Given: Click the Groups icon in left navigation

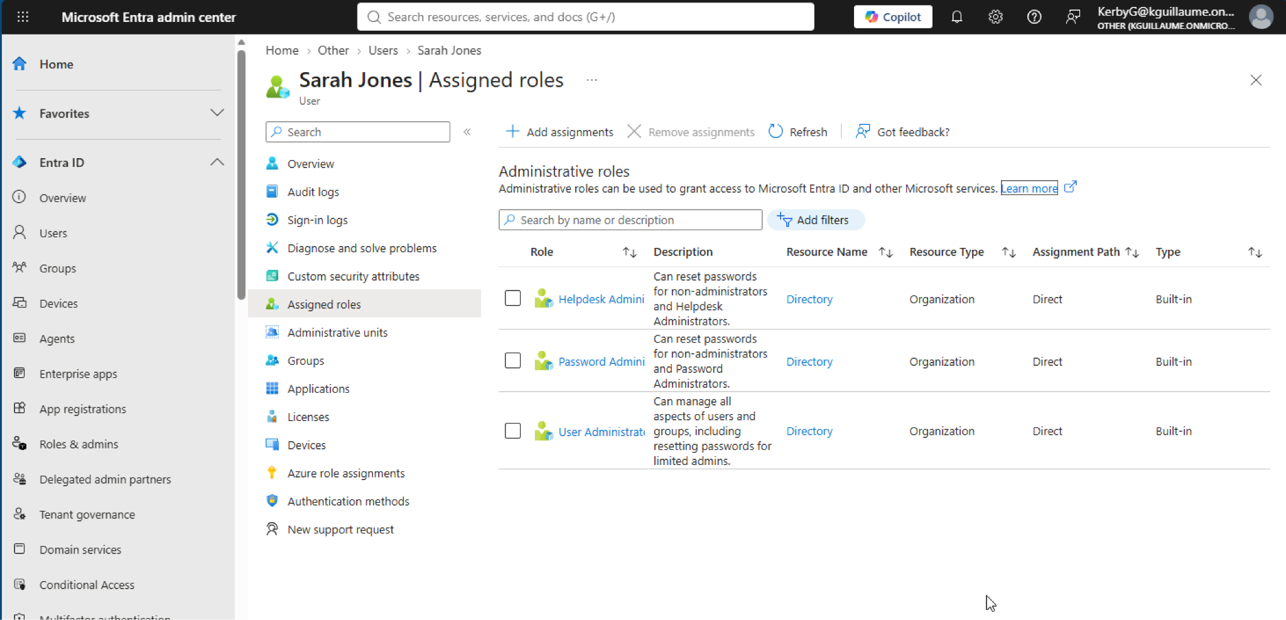Looking at the screenshot, I should click(x=19, y=268).
